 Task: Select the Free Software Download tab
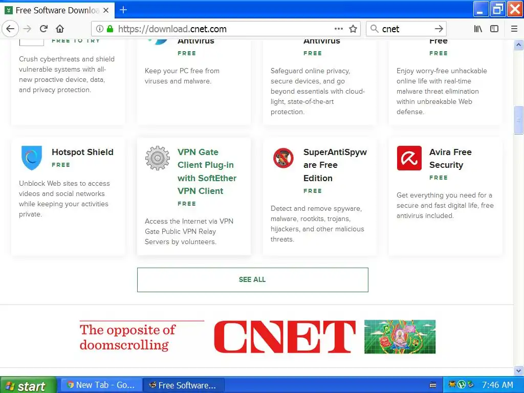pos(57,10)
